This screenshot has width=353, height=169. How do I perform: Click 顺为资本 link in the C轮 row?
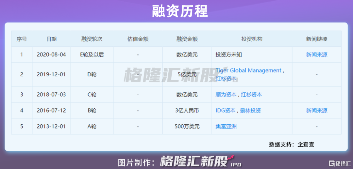coord(226,95)
